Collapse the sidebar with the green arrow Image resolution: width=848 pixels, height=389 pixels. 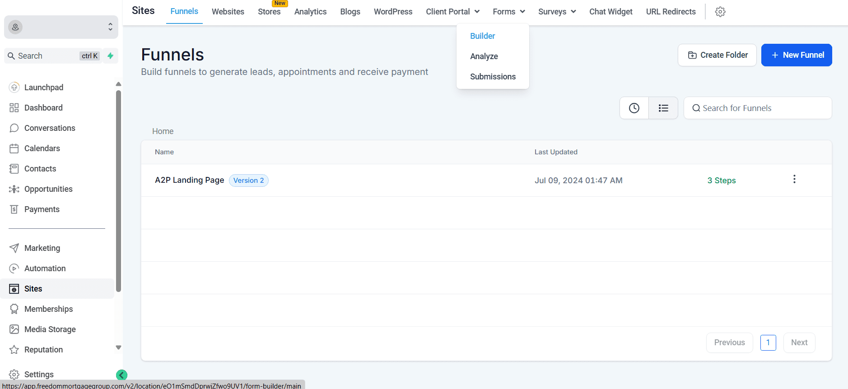click(121, 375)
